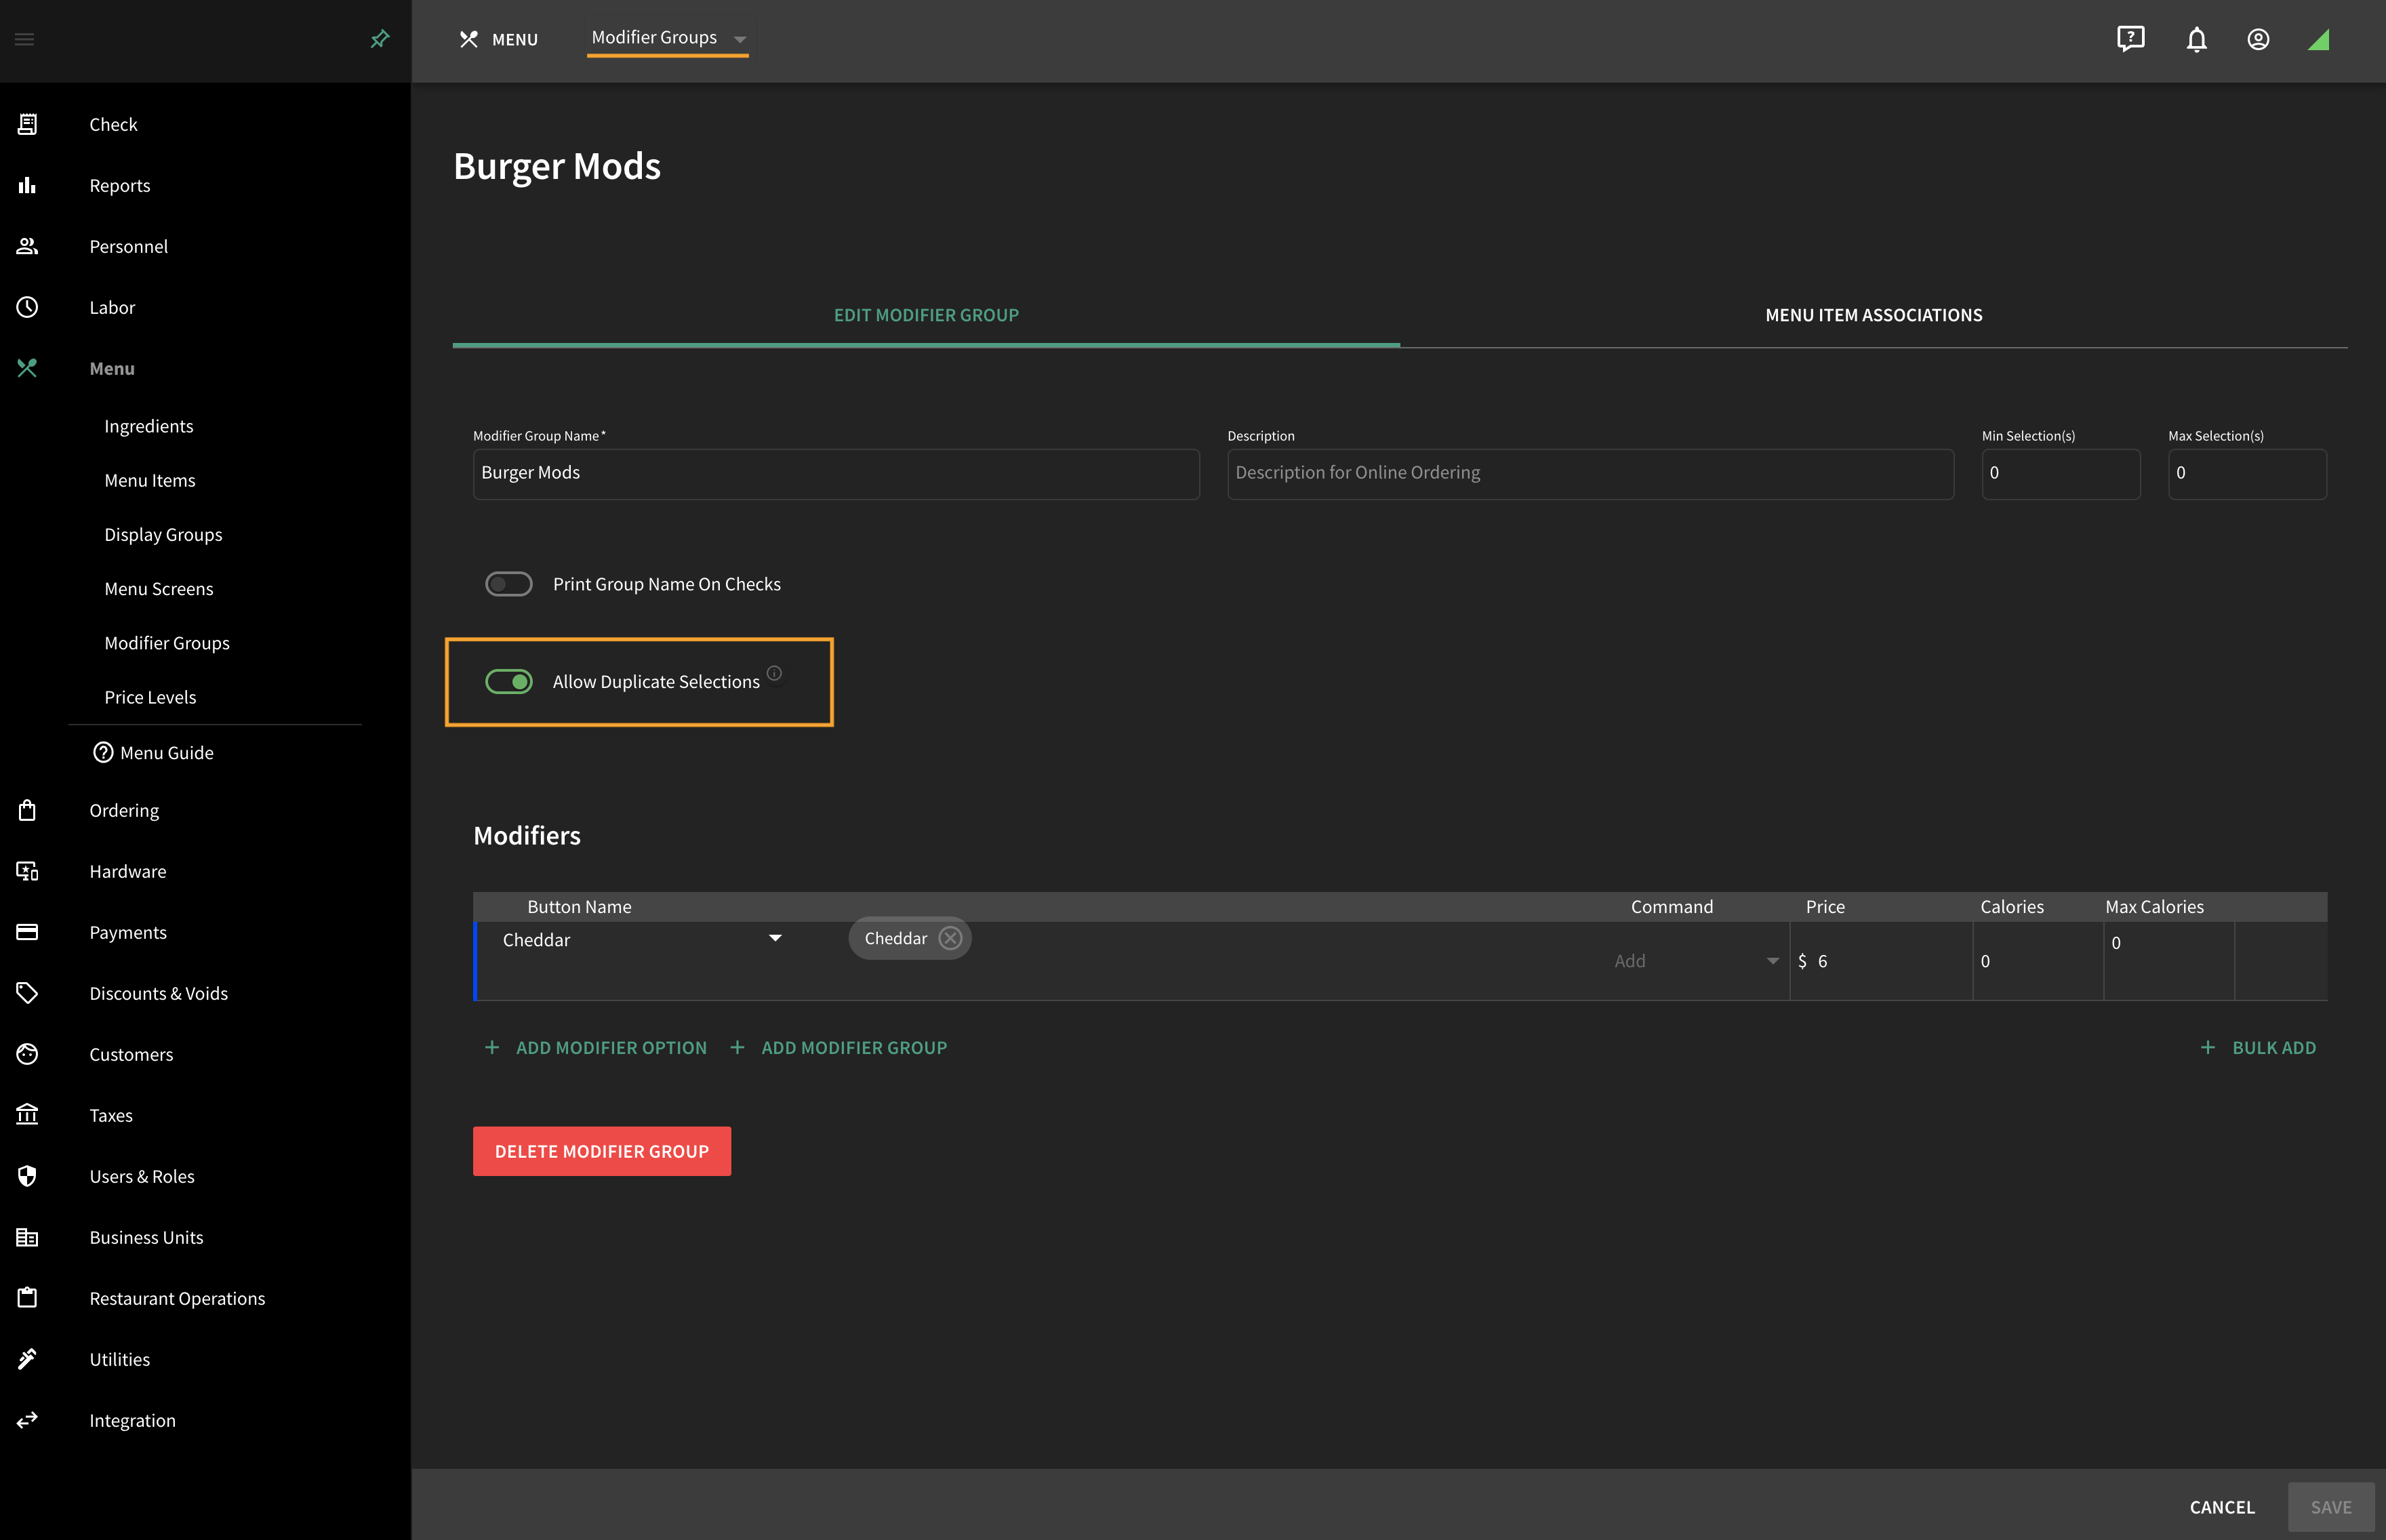
Task: Open the Add command dropdown
Action: 1696,961
